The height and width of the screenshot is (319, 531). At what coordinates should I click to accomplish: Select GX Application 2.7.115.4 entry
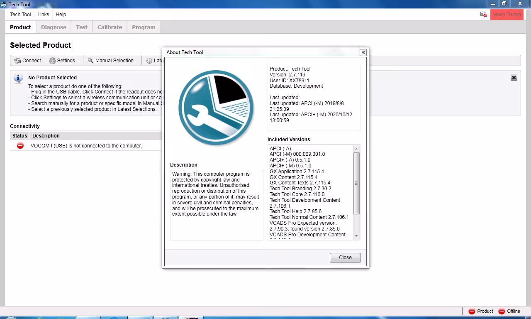[x=297, y=172]
